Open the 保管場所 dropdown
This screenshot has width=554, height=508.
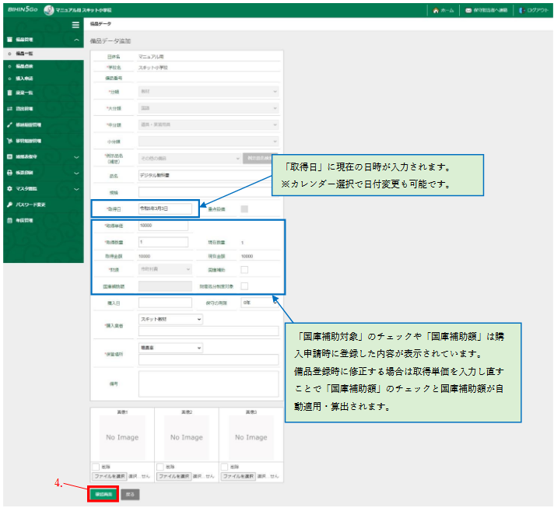tap(170, 348)
